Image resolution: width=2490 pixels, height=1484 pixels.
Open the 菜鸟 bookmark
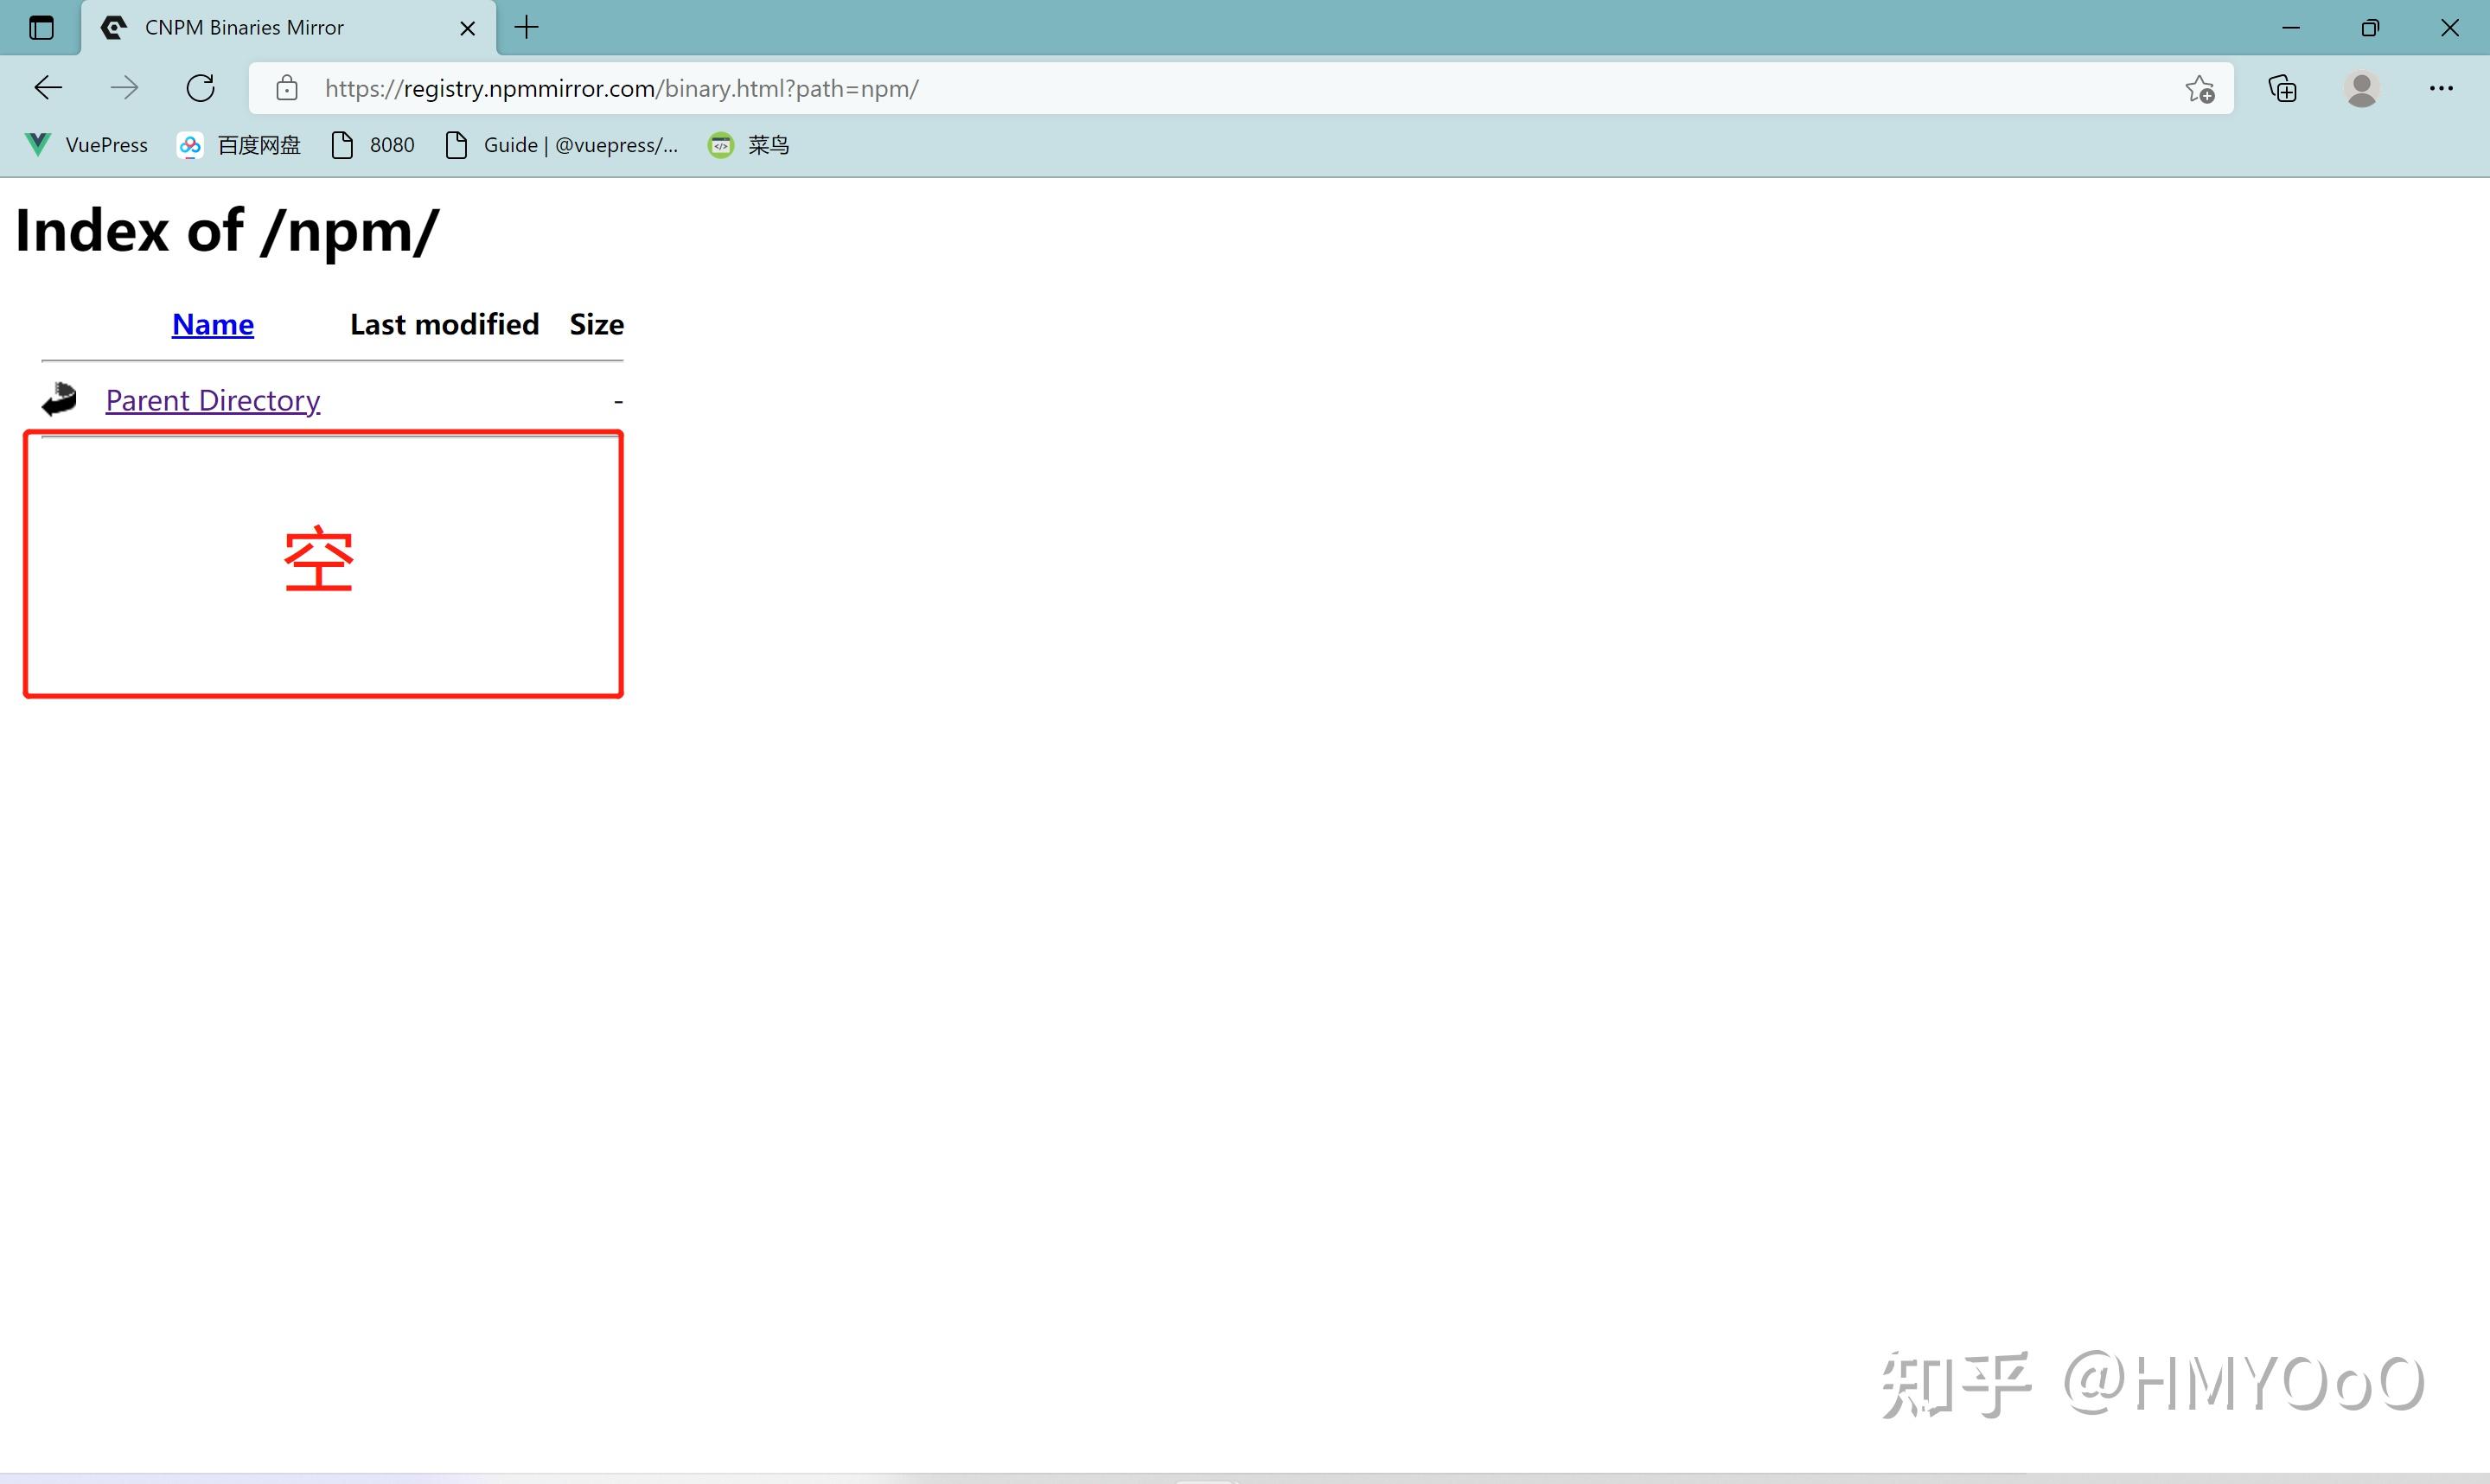pos(749,145)
